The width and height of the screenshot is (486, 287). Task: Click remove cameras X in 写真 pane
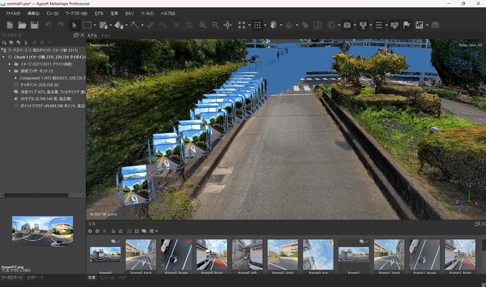[105, 231]
